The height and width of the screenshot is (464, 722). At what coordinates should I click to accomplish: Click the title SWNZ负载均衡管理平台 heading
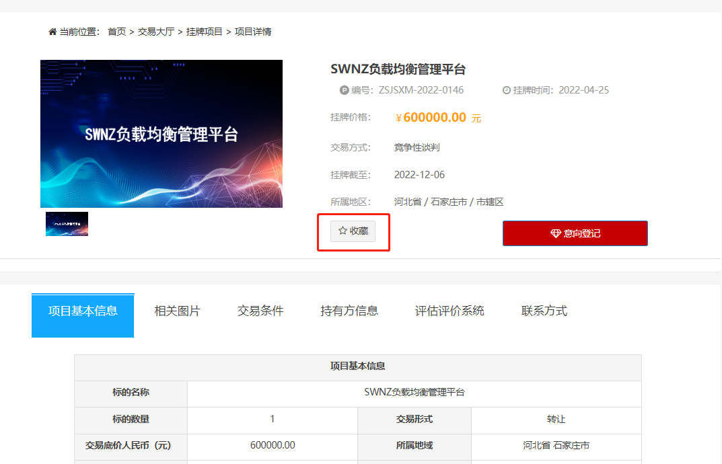(x=398, y=69)
